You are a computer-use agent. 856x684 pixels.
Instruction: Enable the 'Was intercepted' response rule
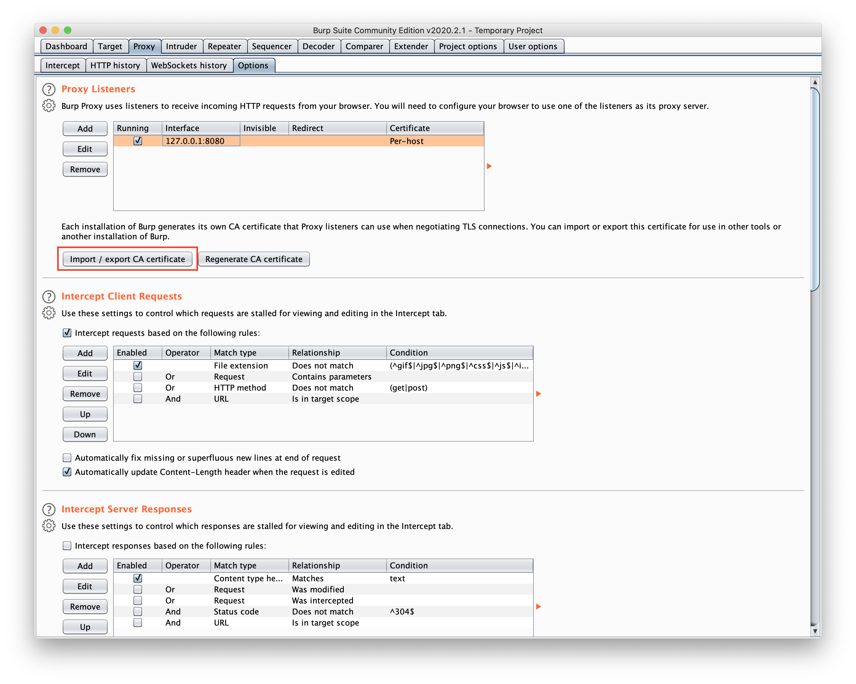pos(138,600)
